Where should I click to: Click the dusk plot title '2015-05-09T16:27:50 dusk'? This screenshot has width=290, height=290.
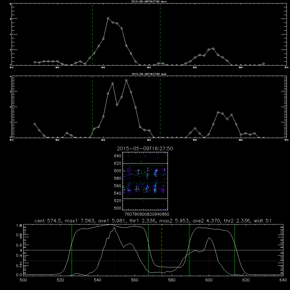pos(149,74)
